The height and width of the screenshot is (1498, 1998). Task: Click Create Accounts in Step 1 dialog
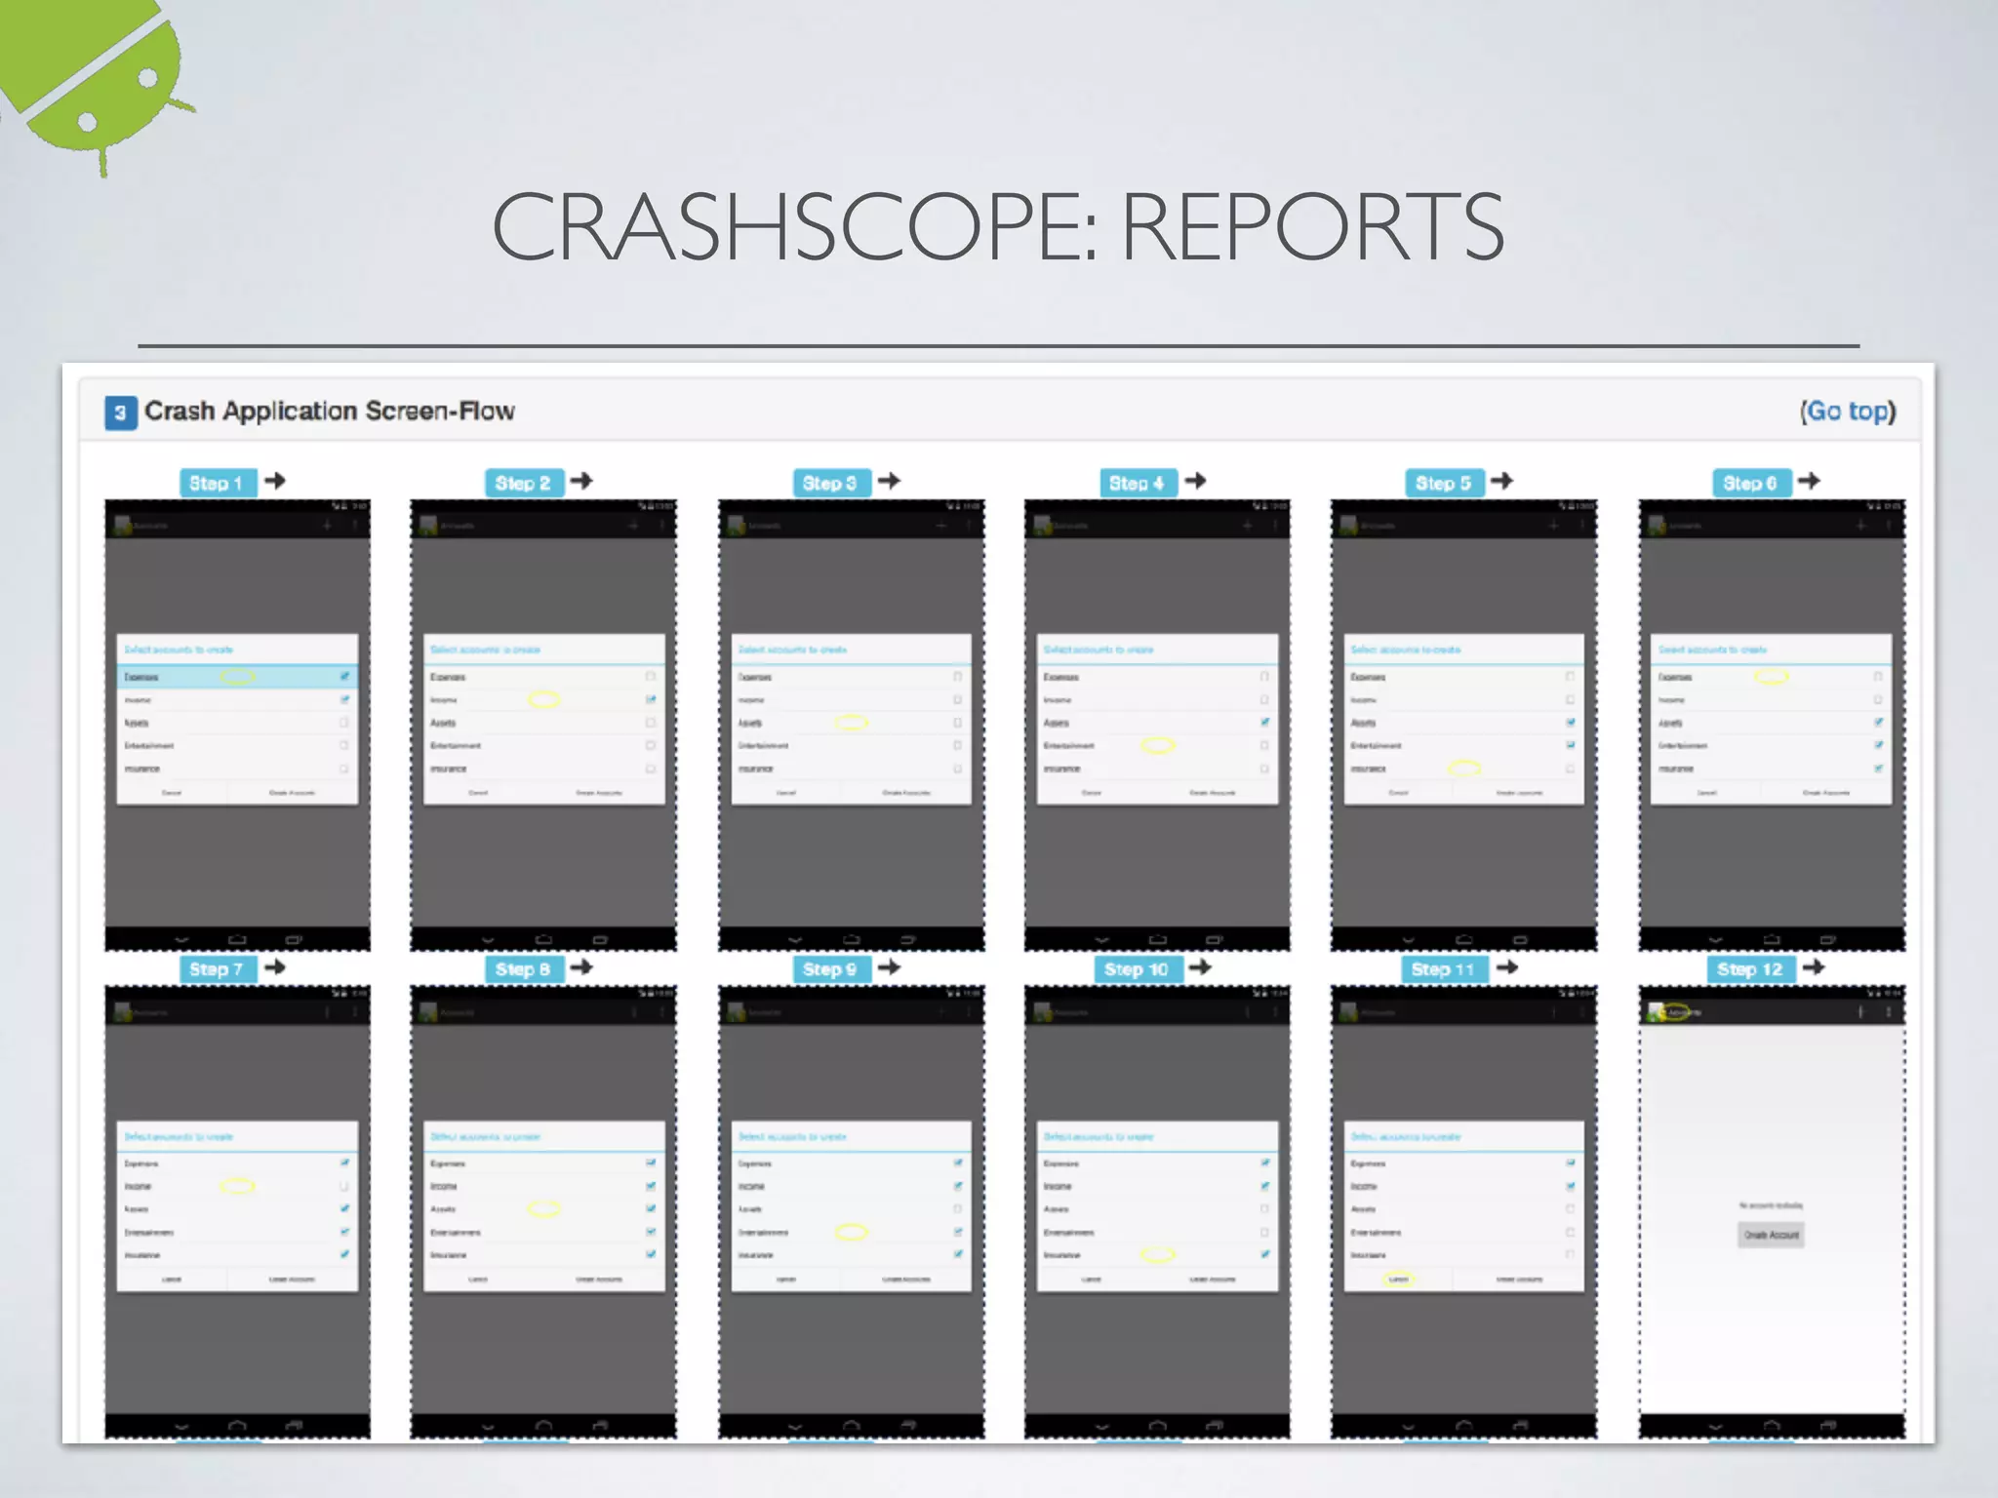pos(292,793)
